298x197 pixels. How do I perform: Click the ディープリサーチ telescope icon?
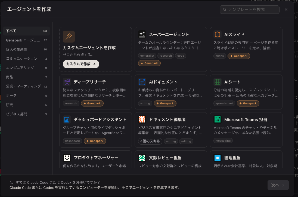tap(67, 82)
